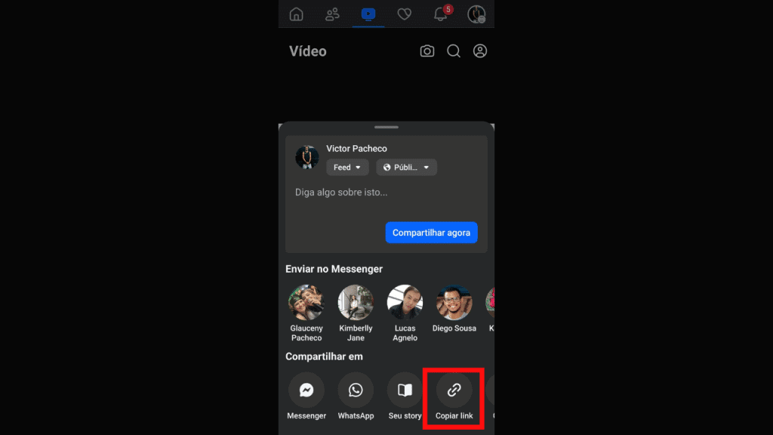773x435 pixels.
Task: Open the Público audience dropdown
Action: pos(406,167)
